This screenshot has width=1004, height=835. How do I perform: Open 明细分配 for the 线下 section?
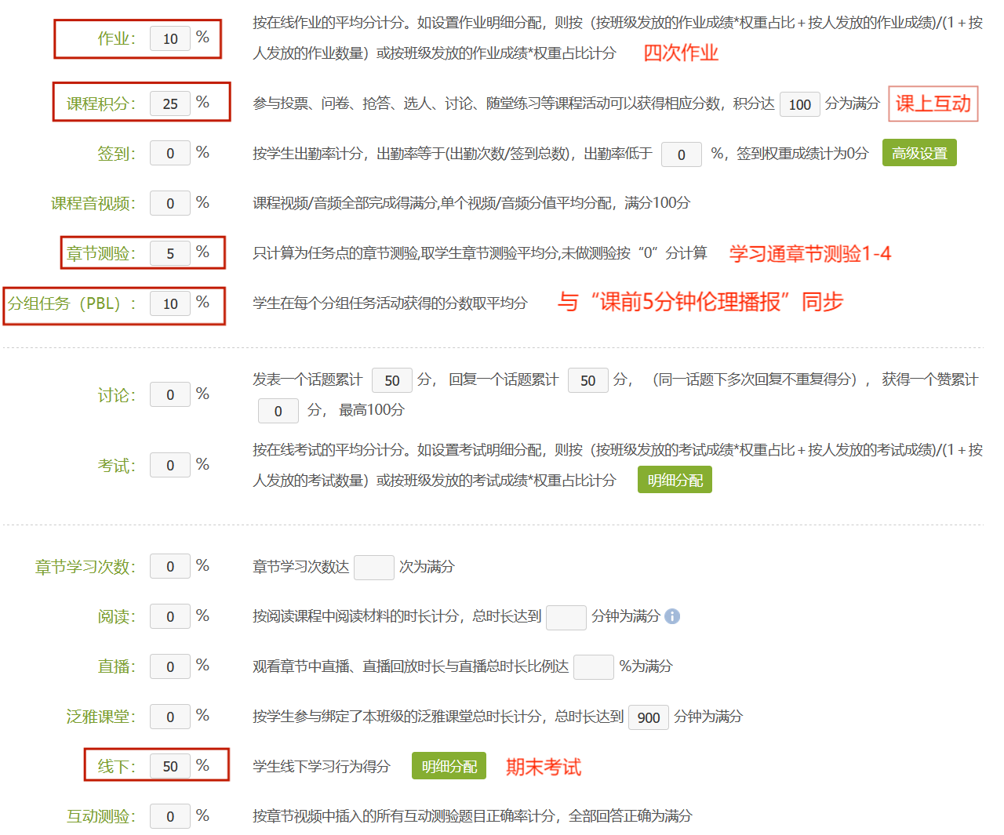point(448,766)
